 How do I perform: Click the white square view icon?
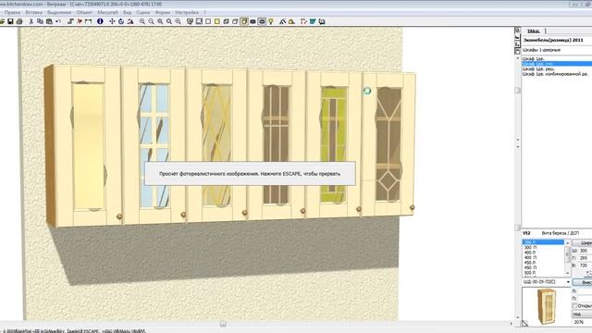(x=208, y=21)
